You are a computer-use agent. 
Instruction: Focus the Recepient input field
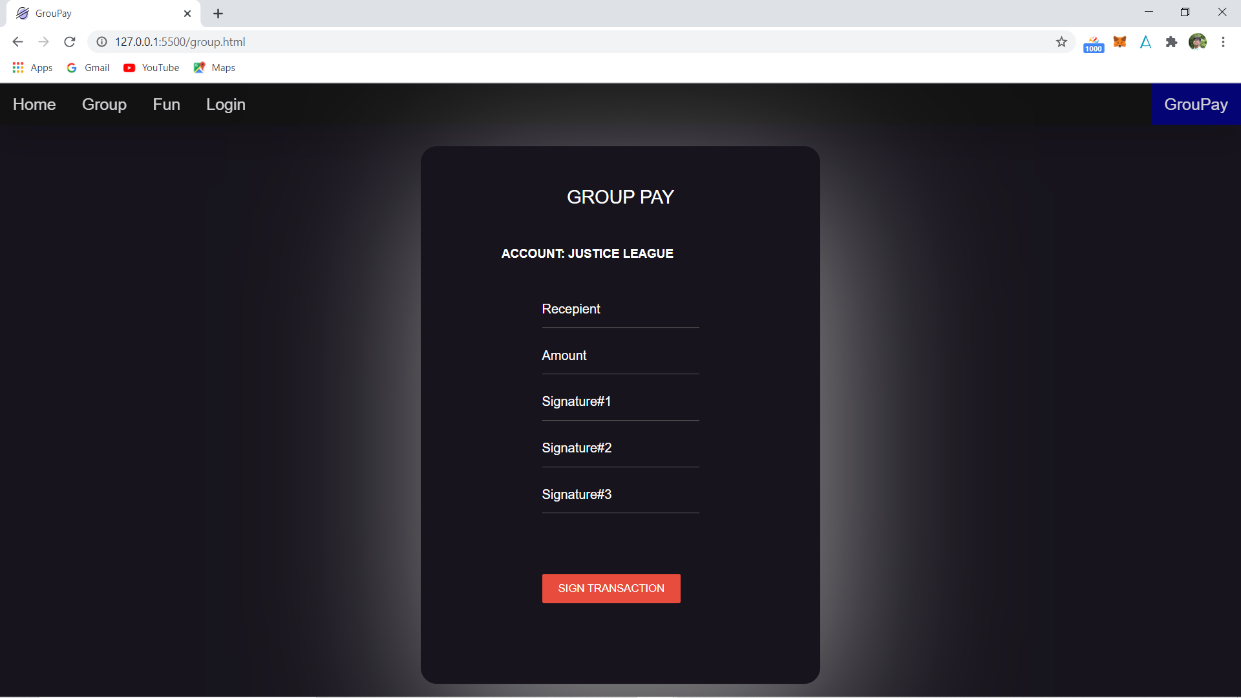620,310
